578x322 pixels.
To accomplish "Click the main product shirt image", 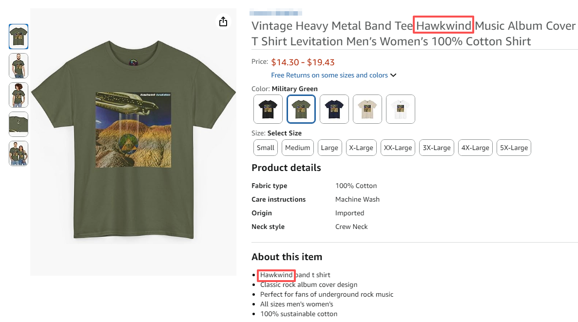I will coord(133,141).
